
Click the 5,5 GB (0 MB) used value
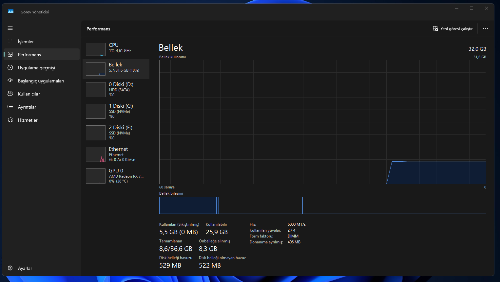[179, 232]
